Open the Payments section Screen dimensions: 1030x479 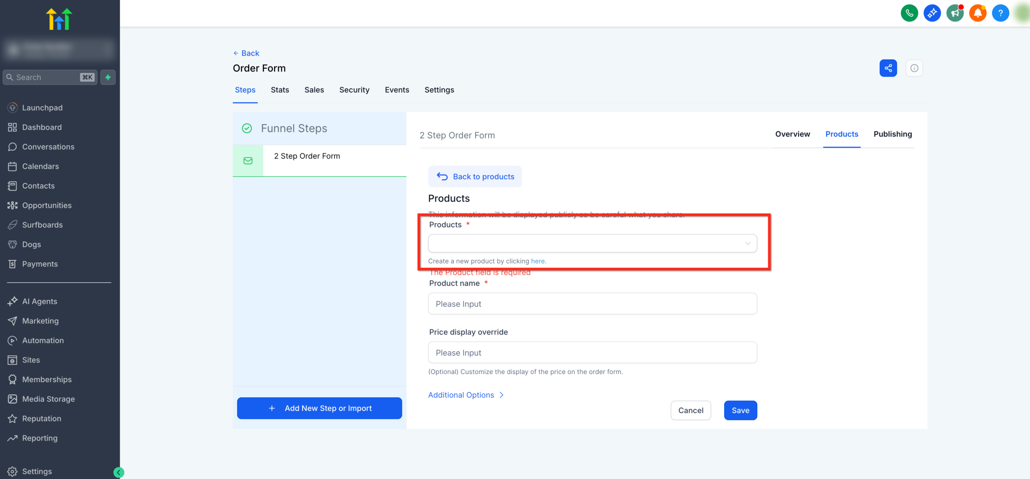[x=40, y=264]
